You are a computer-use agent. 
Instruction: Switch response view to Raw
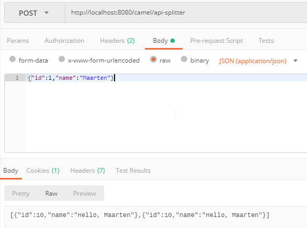click(x=51, y=194)
